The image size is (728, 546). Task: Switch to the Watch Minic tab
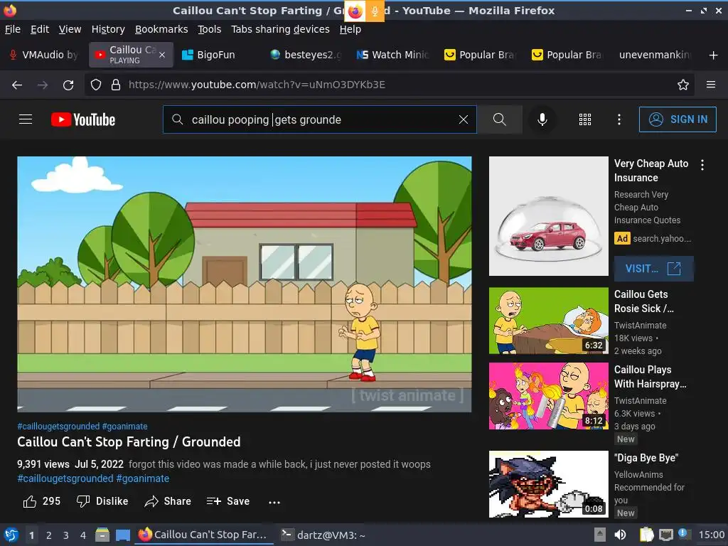(394, 55)
